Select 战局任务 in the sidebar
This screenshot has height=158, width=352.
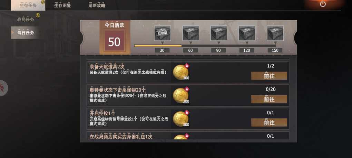click(26, 20)
